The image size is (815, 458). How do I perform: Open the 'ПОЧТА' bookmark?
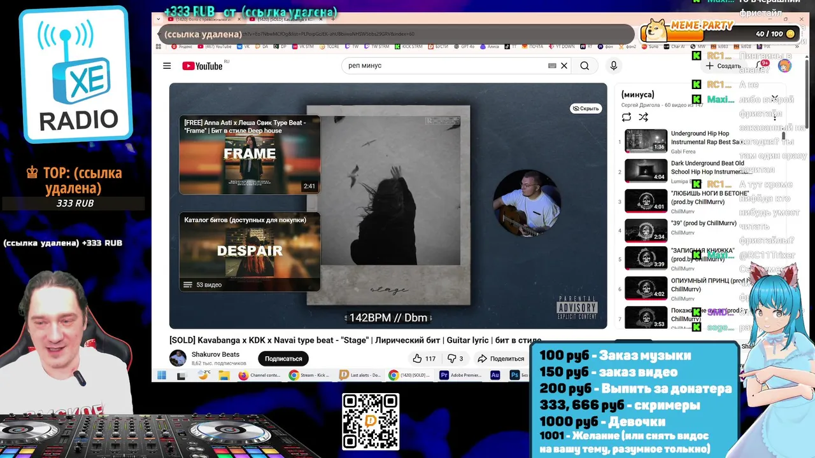532,46
